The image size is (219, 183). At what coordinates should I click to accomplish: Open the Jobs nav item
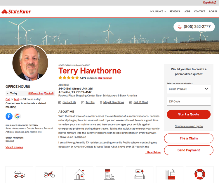tap(187, 11)
